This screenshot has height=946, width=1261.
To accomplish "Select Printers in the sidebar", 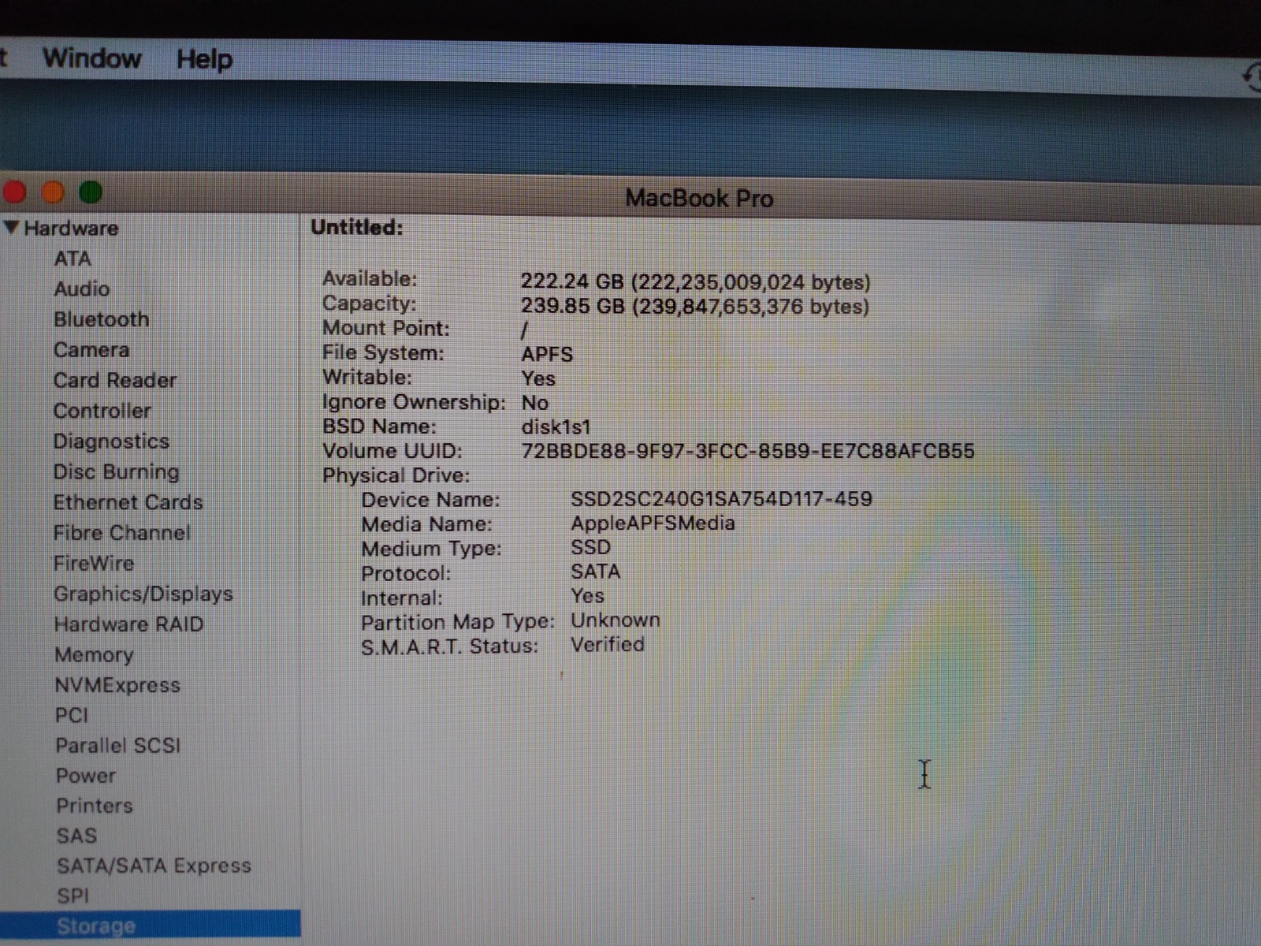I will 95,806.
